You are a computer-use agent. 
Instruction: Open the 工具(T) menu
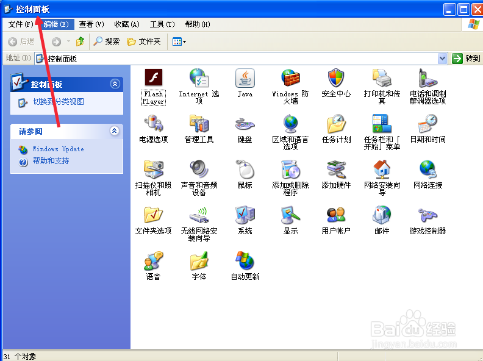(162, 24)
